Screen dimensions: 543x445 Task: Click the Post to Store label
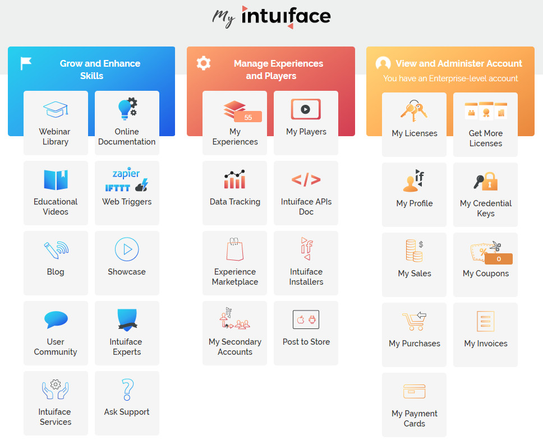click(x=306, y=342)
